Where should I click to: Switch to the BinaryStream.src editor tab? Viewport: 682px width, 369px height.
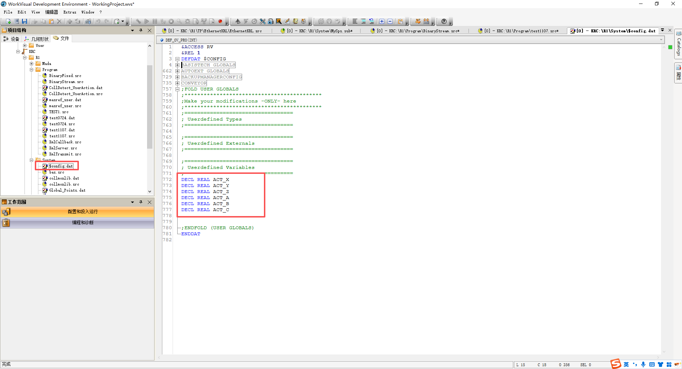415,31
